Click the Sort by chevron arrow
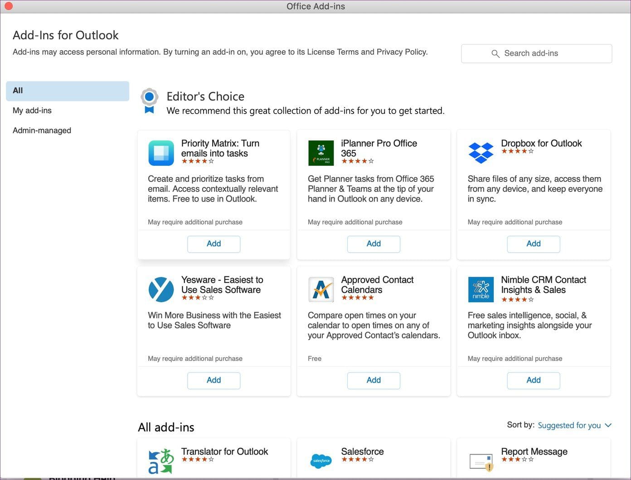Screen dimensions: 631x480 (608, 425)
